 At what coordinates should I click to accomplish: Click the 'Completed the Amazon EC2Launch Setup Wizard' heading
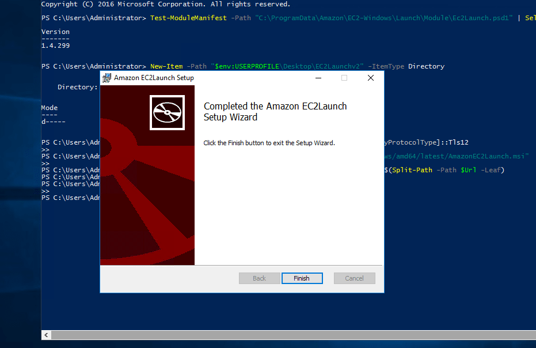point(275,112)
